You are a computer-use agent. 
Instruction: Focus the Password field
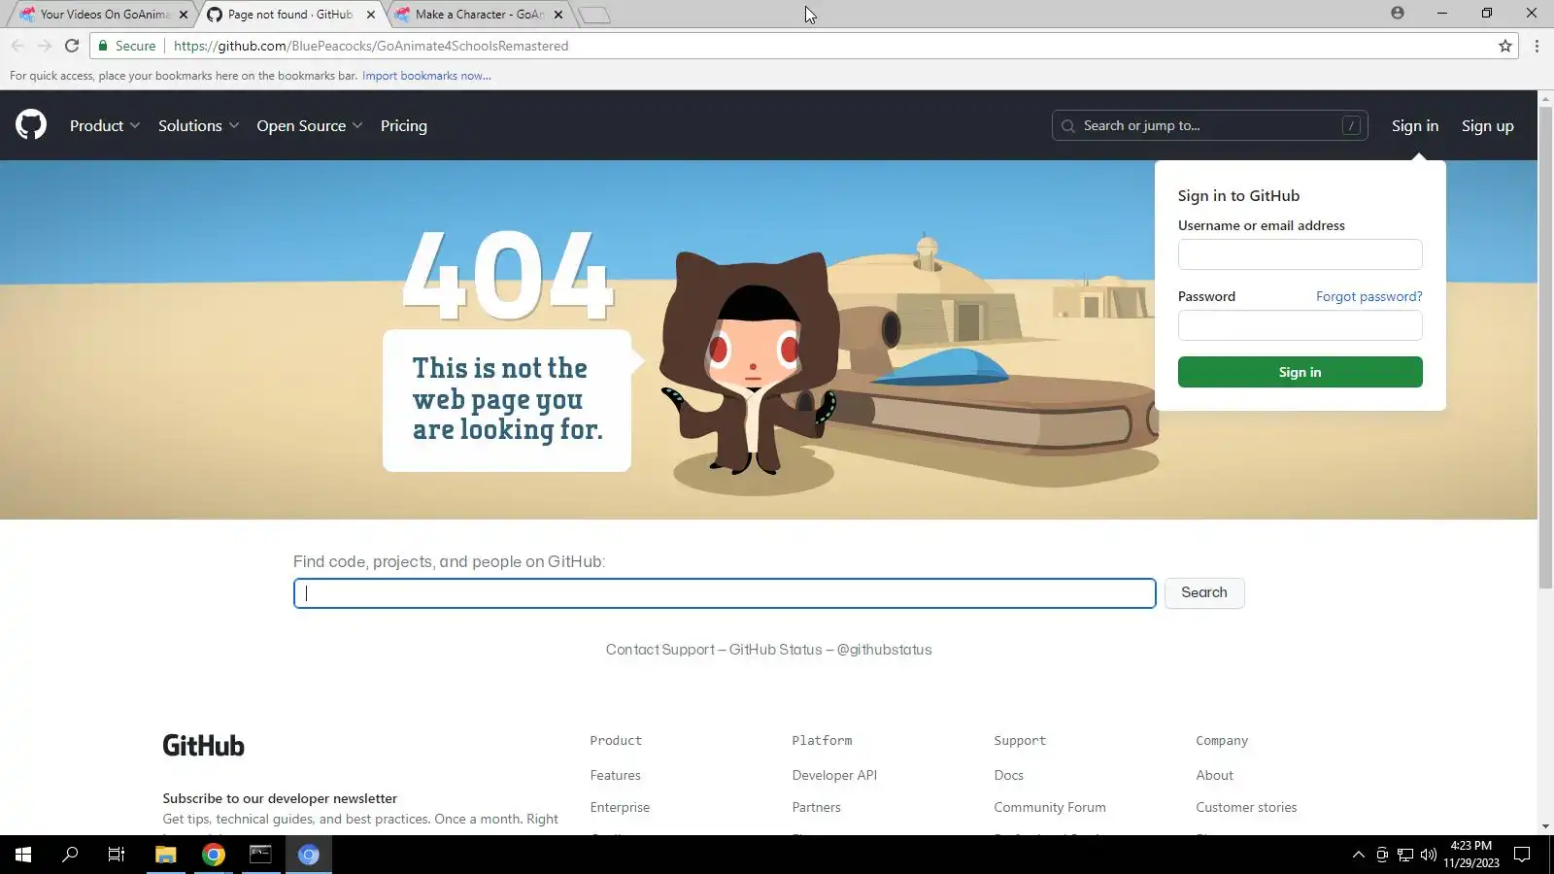tap(1300, 325)
